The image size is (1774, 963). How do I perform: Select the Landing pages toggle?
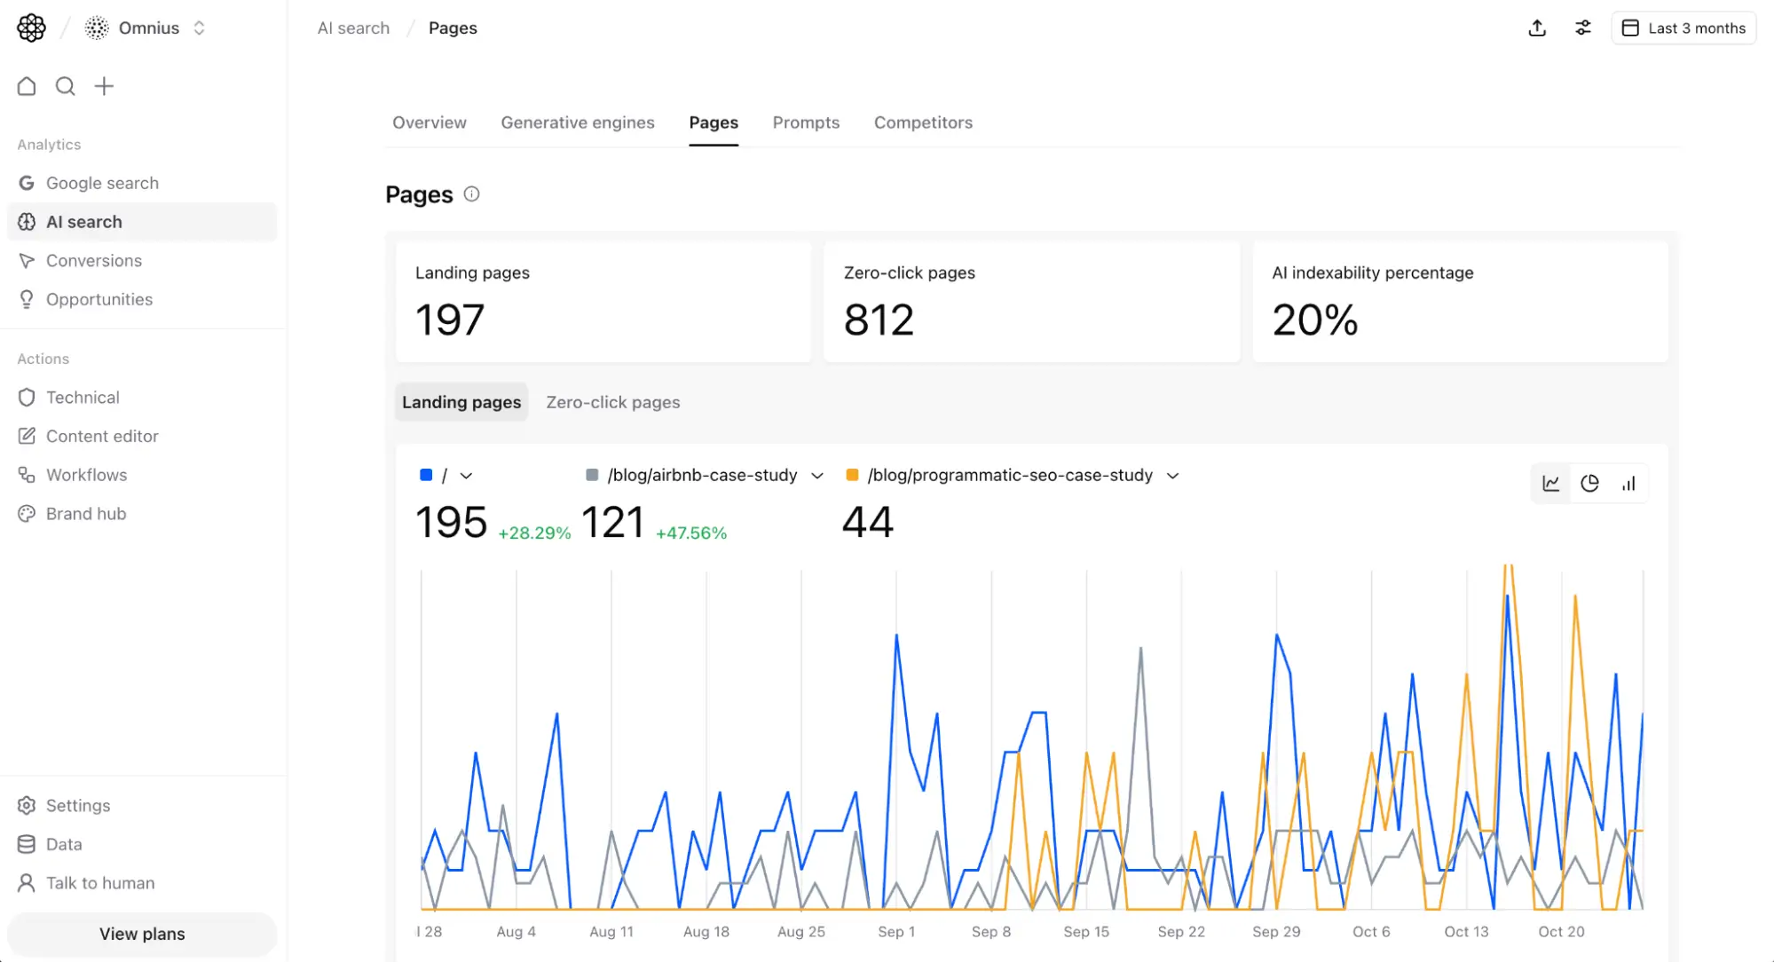click(461, 402)
